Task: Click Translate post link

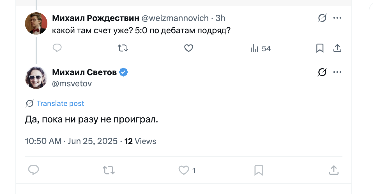Action: pos(60,103)
